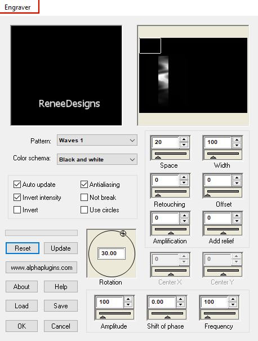Click the Reset button
Image resolution: width=258 pixels, height=341 pixels.
[23, 248]
